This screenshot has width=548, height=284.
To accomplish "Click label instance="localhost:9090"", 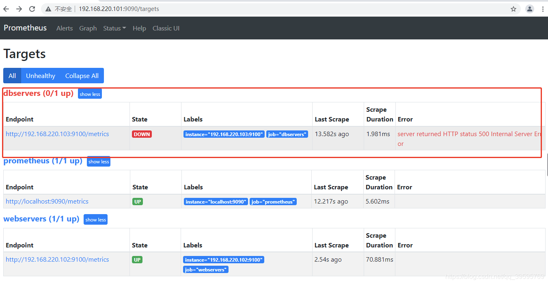I will coord(216,202).
